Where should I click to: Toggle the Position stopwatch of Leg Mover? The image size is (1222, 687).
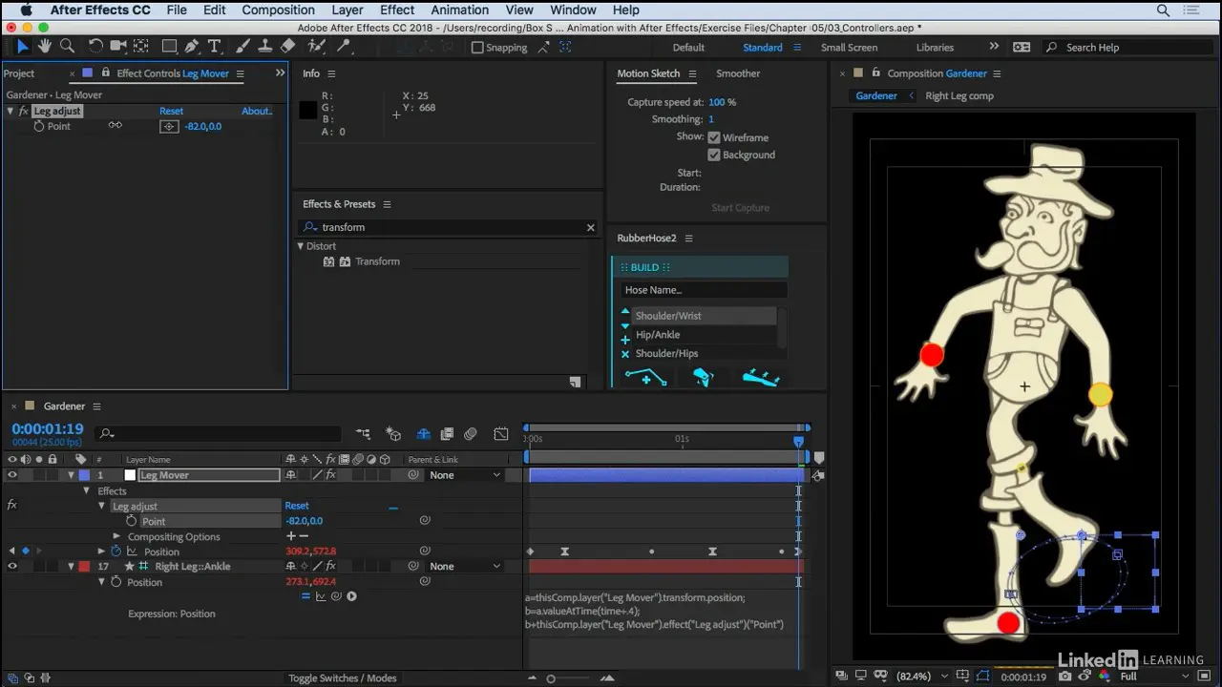pos(116,552)
